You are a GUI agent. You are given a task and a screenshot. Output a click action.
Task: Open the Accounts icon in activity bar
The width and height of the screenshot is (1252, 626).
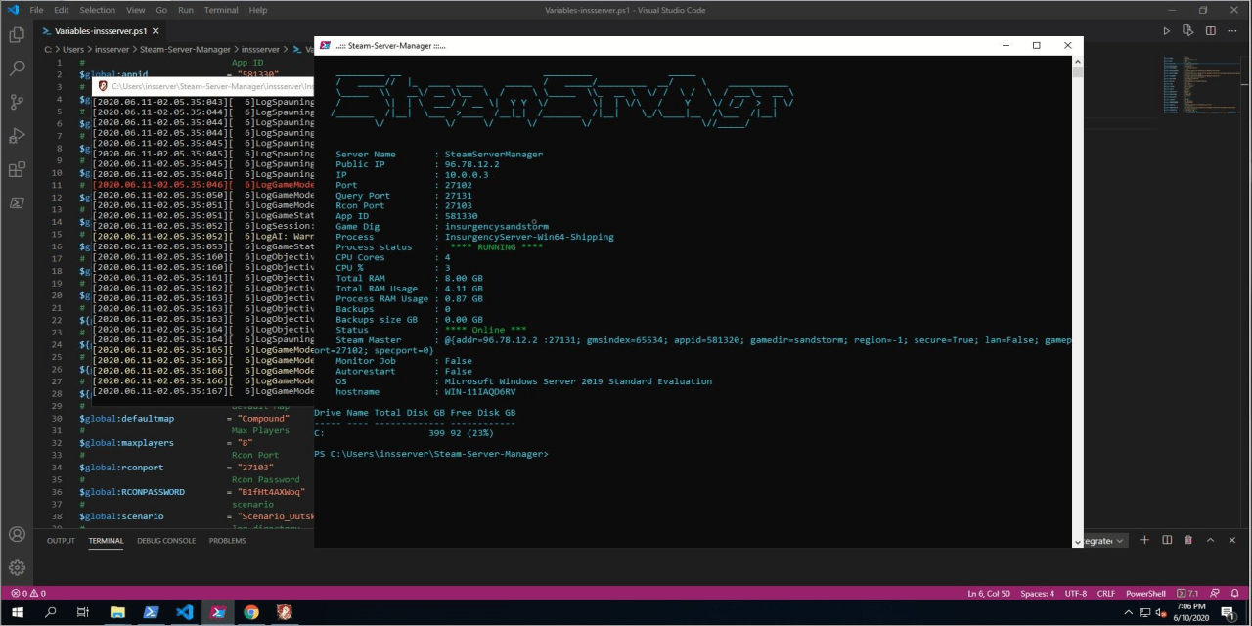click(x=17, y=534)
